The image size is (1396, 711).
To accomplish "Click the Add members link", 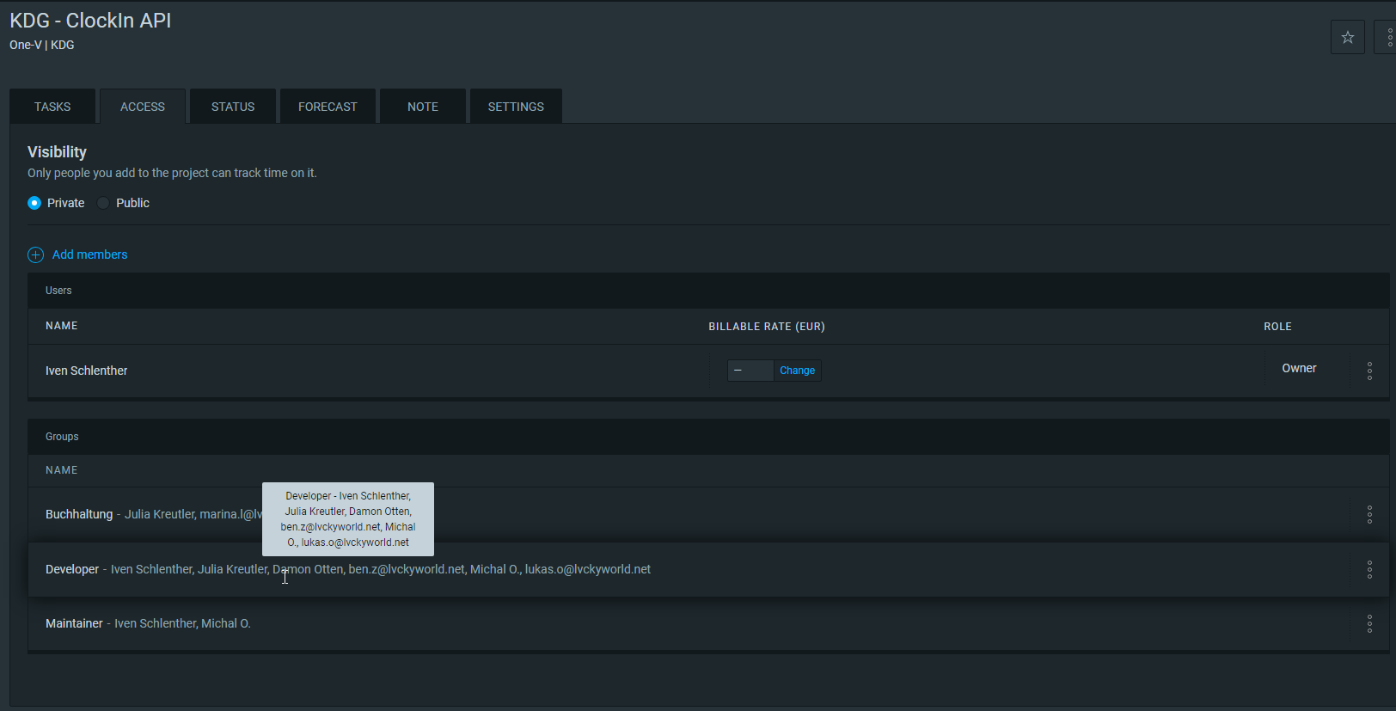I will [x=89, y=254].
